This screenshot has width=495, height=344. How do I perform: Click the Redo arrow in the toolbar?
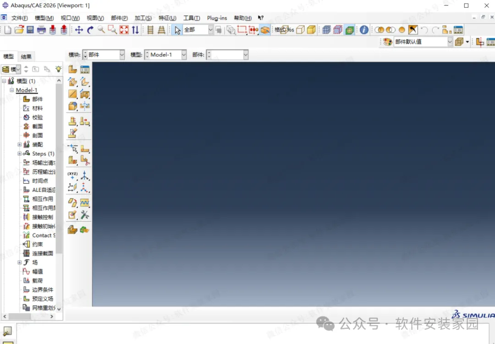point(436,30)
